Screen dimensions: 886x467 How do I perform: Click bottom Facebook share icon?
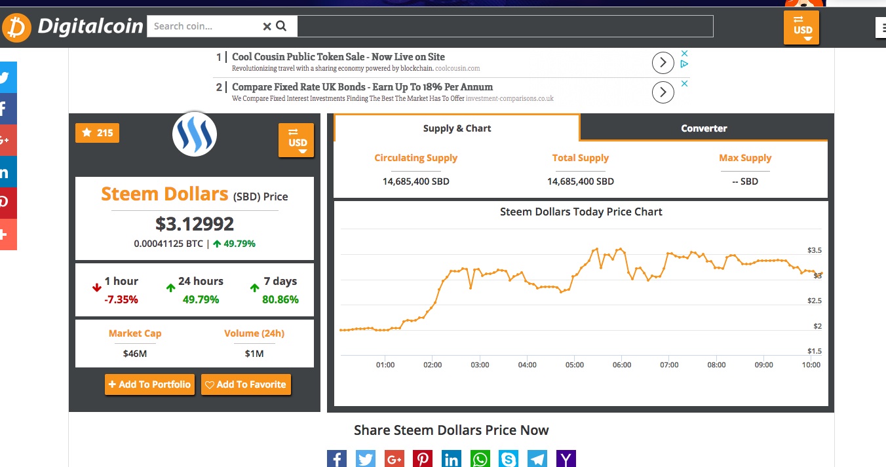(336, 458)
